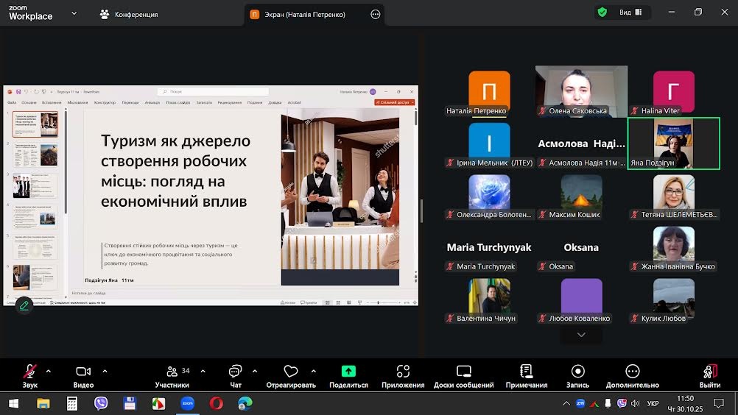738x415 pixels.
Task: Click the React heart icon
Action: pos(290,372)
